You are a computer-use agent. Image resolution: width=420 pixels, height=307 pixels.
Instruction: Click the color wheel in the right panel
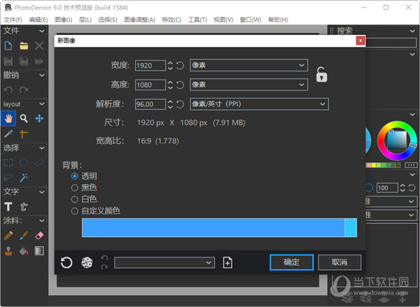(x=397, y=141)
